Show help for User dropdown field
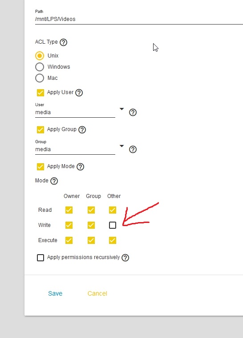Image resolution: width=243 pixels, height=338 pixels. (x=133, y=112)
